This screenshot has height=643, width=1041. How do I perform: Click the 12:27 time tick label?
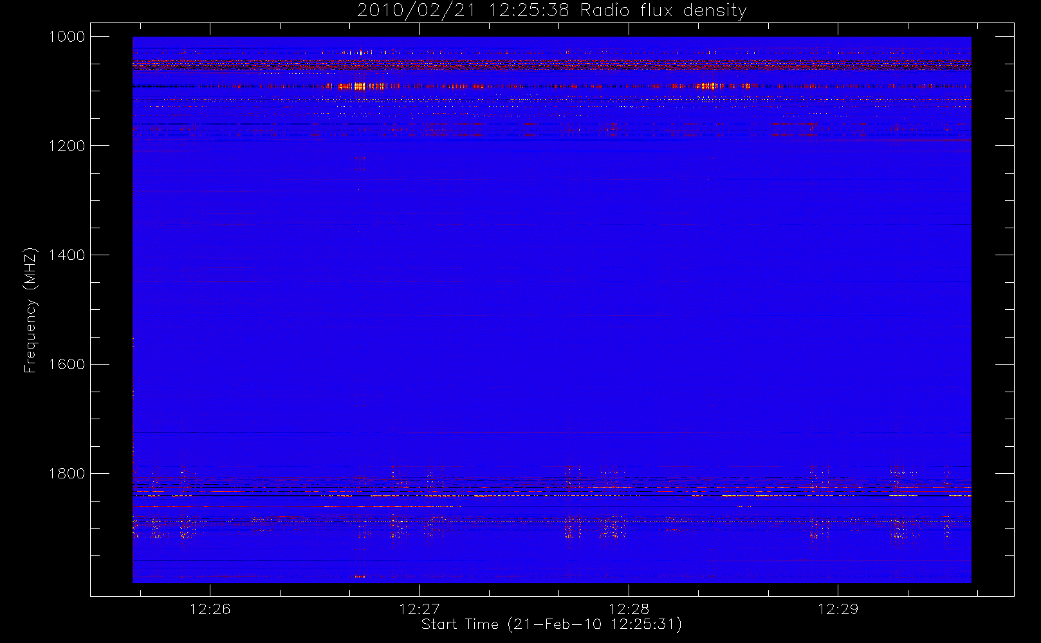click(x=419, y=609)
